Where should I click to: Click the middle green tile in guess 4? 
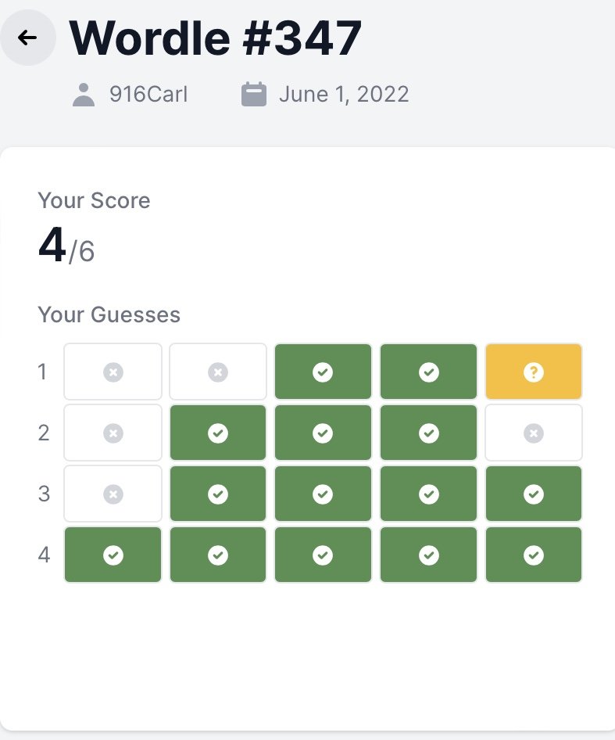[x=323, y=555]
